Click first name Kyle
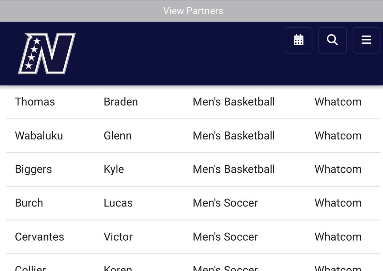This screenshot has width=383, height=271. coord(114,169)
